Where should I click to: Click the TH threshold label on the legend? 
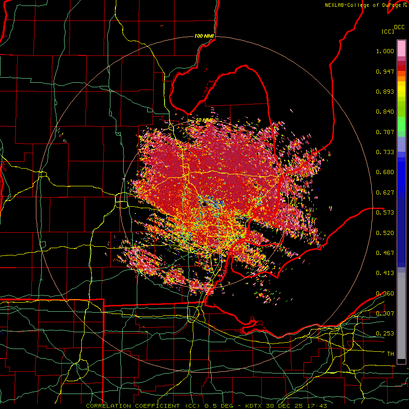click(390, 354)
